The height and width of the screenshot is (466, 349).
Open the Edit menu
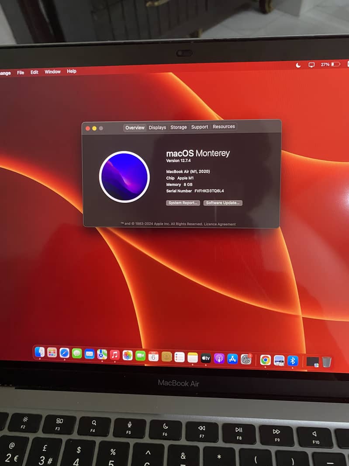click(34, 72)
